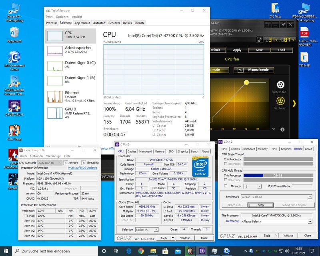Image resolution: width=320 pixels, height=256 pixels.
Task: Click the taskbar clock showing 19:55
Action: (298, 251)
